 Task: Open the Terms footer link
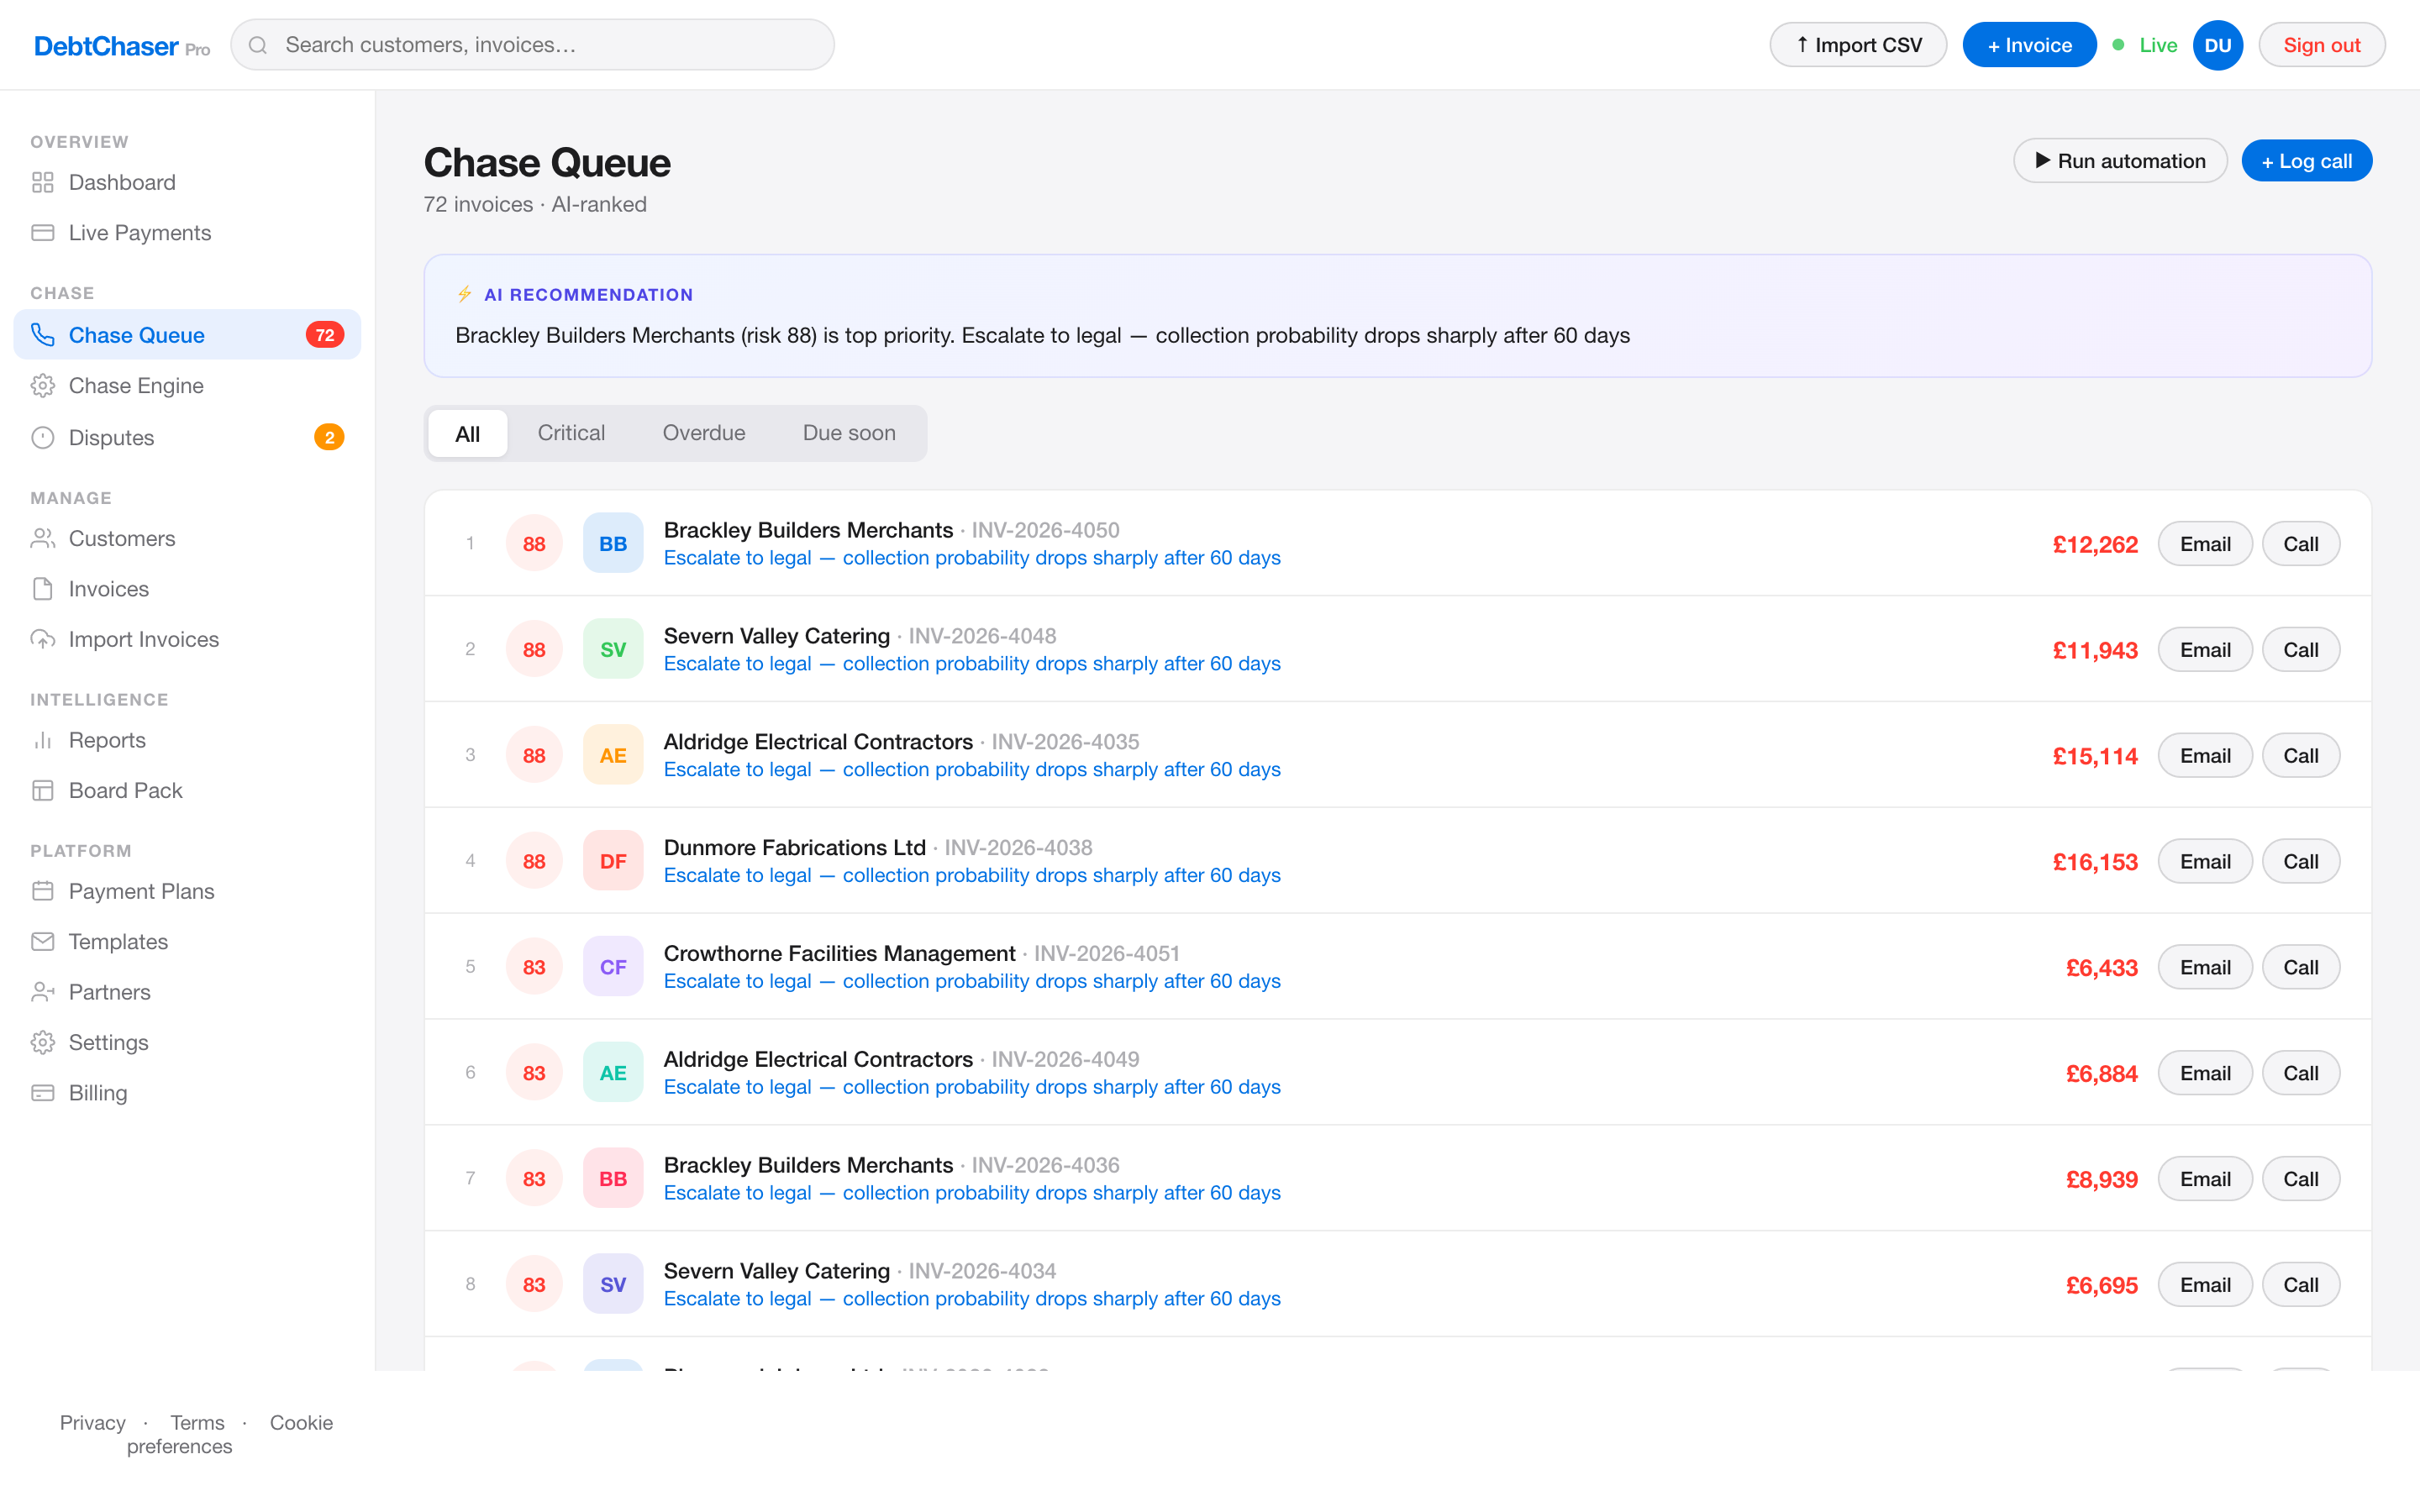click(197, 1422)
